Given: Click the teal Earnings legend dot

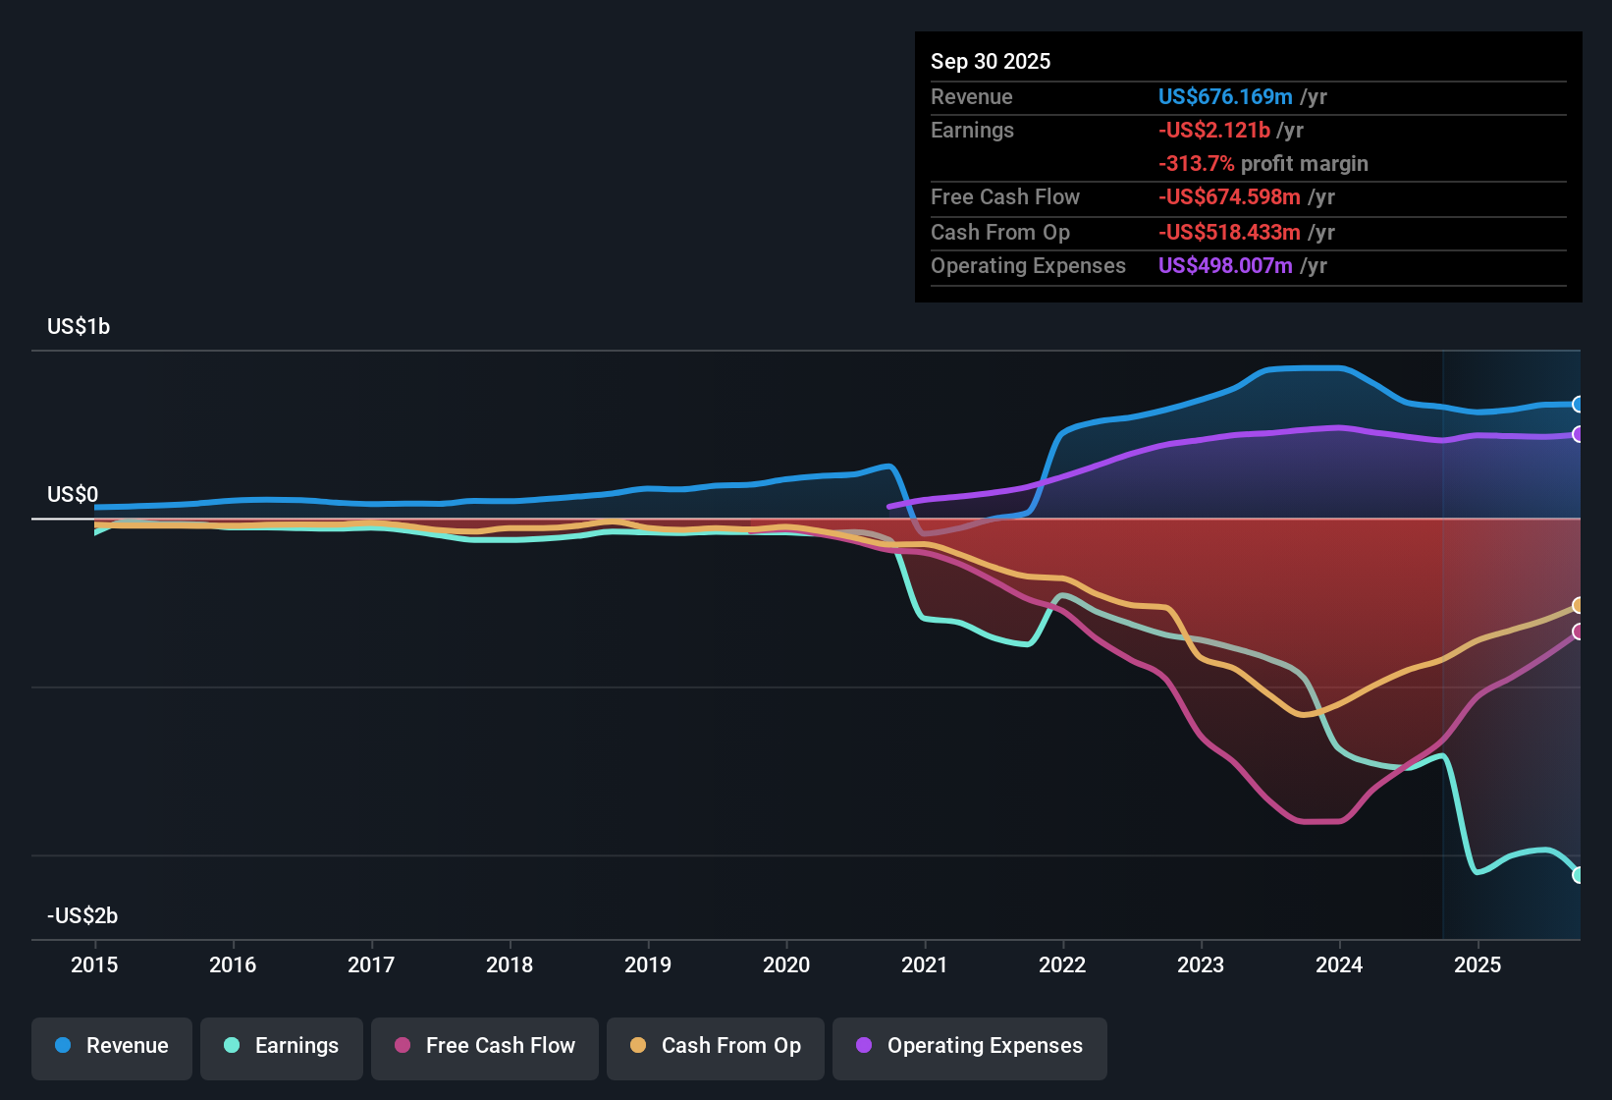Looking at the screenshot, I should click(x=232, y=1046).
